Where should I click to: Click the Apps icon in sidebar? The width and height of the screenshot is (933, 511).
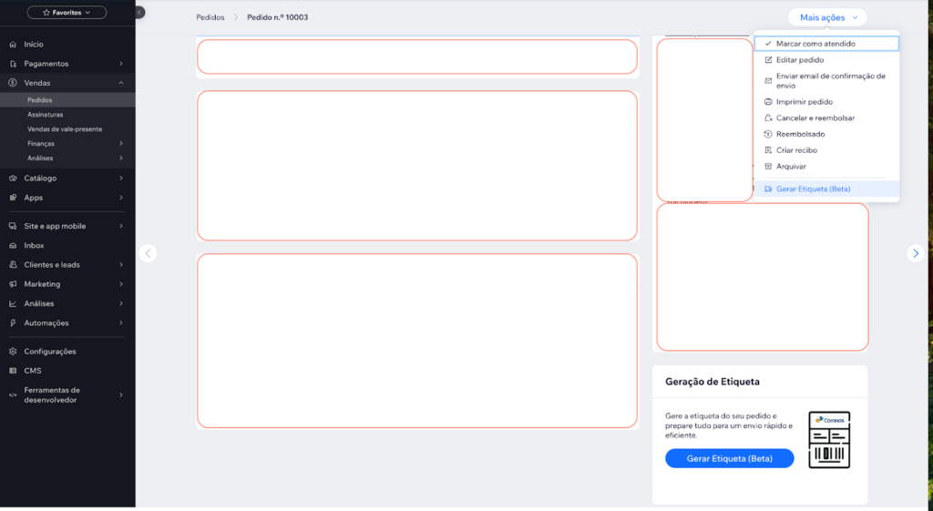pos(13,198)
